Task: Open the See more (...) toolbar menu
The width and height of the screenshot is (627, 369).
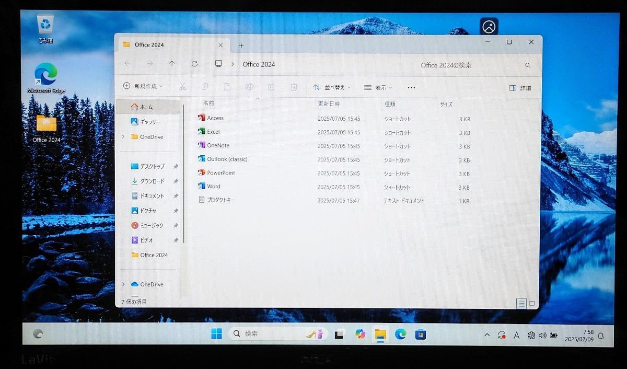Action: pyautogui.click(x=411, y=88)
